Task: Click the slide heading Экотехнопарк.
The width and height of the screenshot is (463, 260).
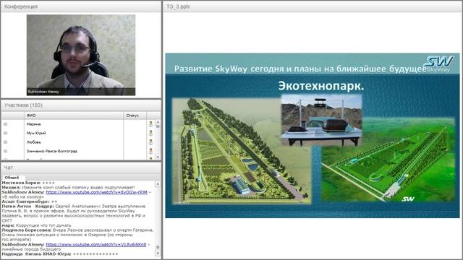Action: pyautogui.click(x=321, y=86)
